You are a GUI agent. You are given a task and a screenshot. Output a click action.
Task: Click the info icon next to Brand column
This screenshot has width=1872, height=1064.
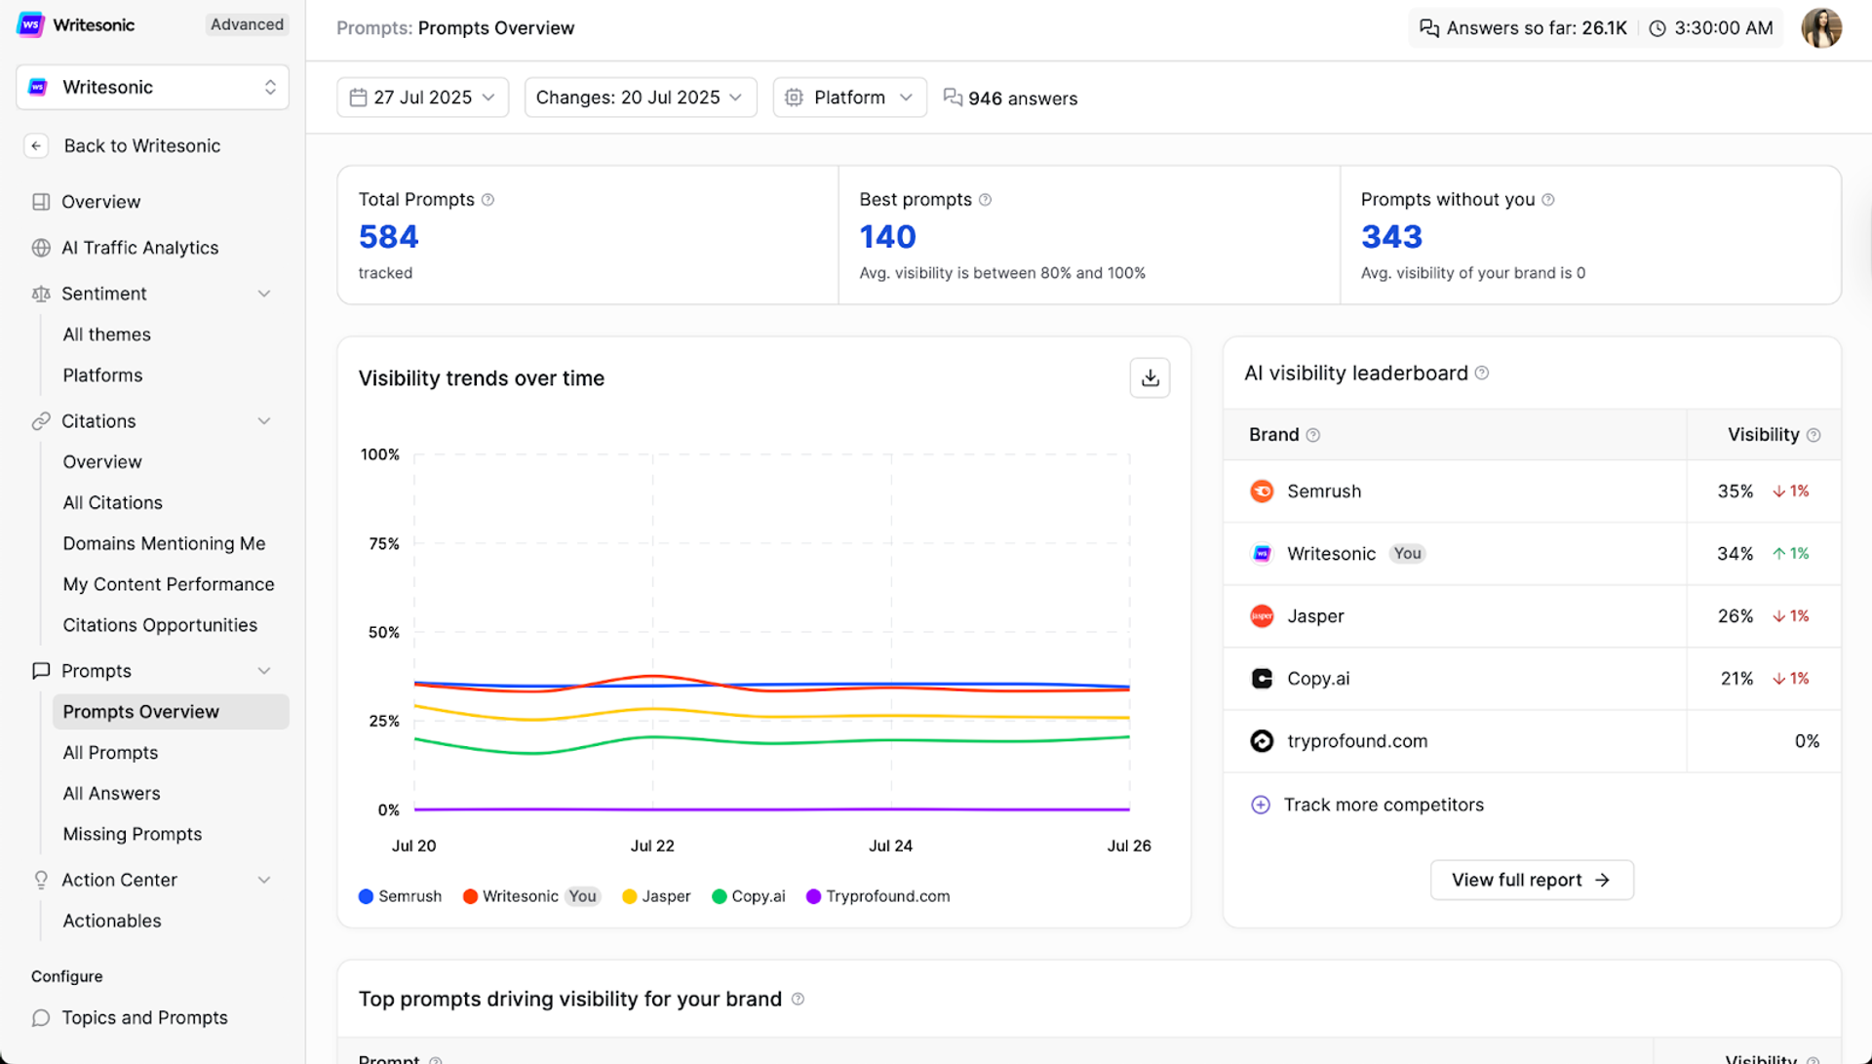1313,435
